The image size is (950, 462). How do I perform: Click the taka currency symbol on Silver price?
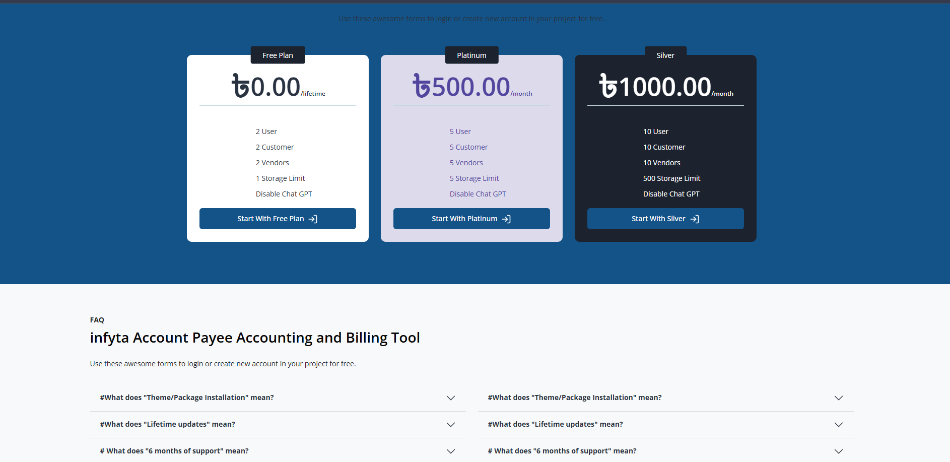click(x=607, y=86)
